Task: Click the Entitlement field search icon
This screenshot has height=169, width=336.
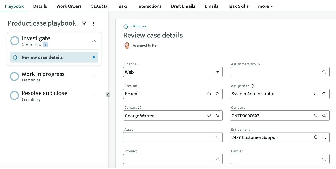Action: (x=324, y=137)
